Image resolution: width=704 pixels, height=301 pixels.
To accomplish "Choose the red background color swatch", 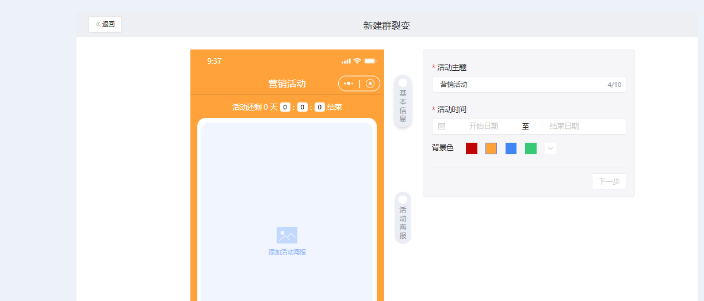I will [472, 148].
